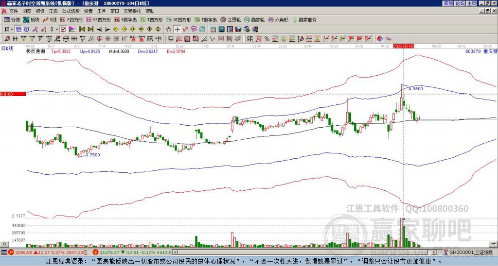Click the yin-yang taiji icon
This screenshot has height=266, width=498.
pyautogui.click(x=380, y=39)
